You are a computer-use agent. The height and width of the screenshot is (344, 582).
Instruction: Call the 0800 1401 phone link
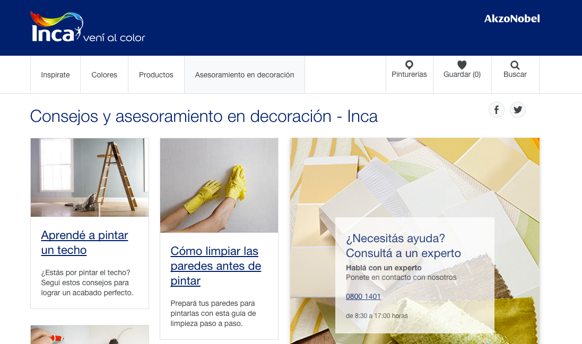coord(363,296)
